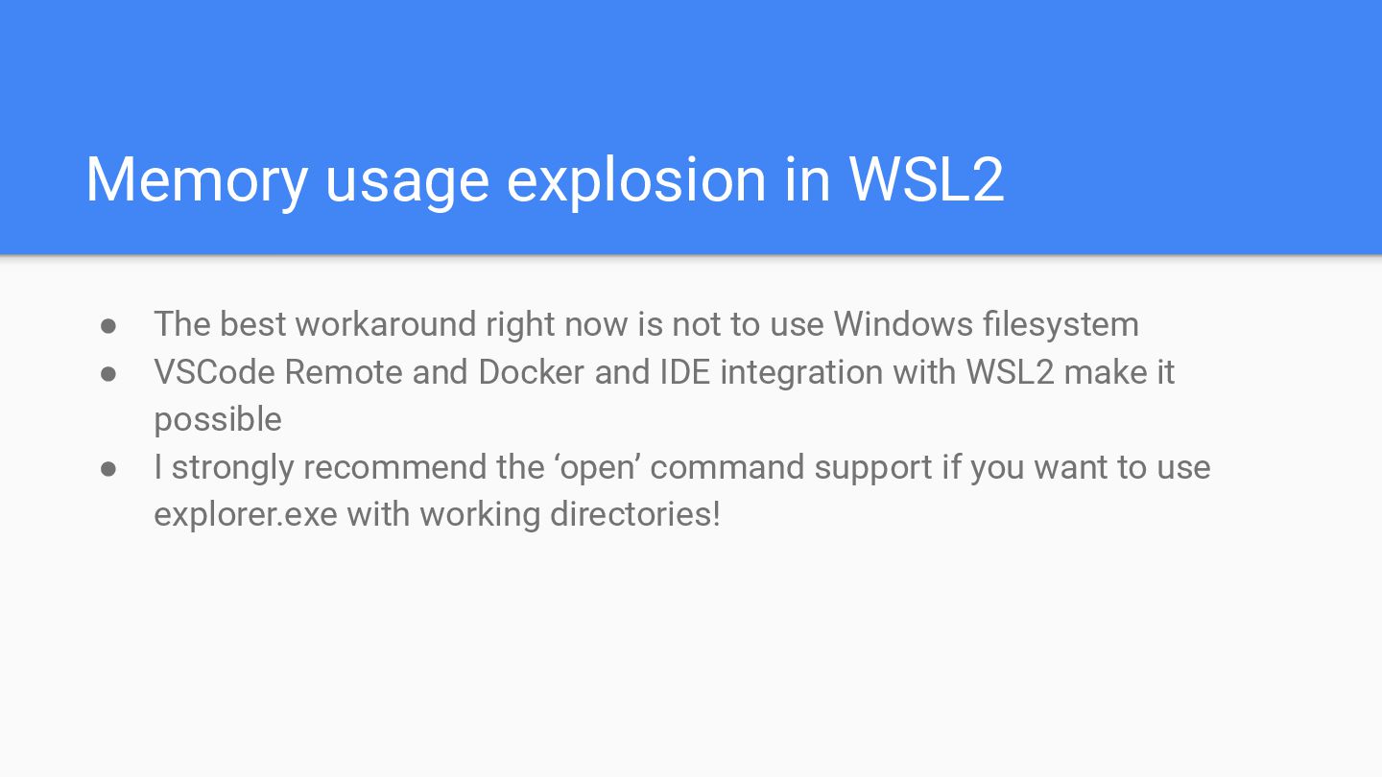Viewport: 1382px width, 777px height.
Task: Click the blue header banner empty area
Action: coord(691,67)
